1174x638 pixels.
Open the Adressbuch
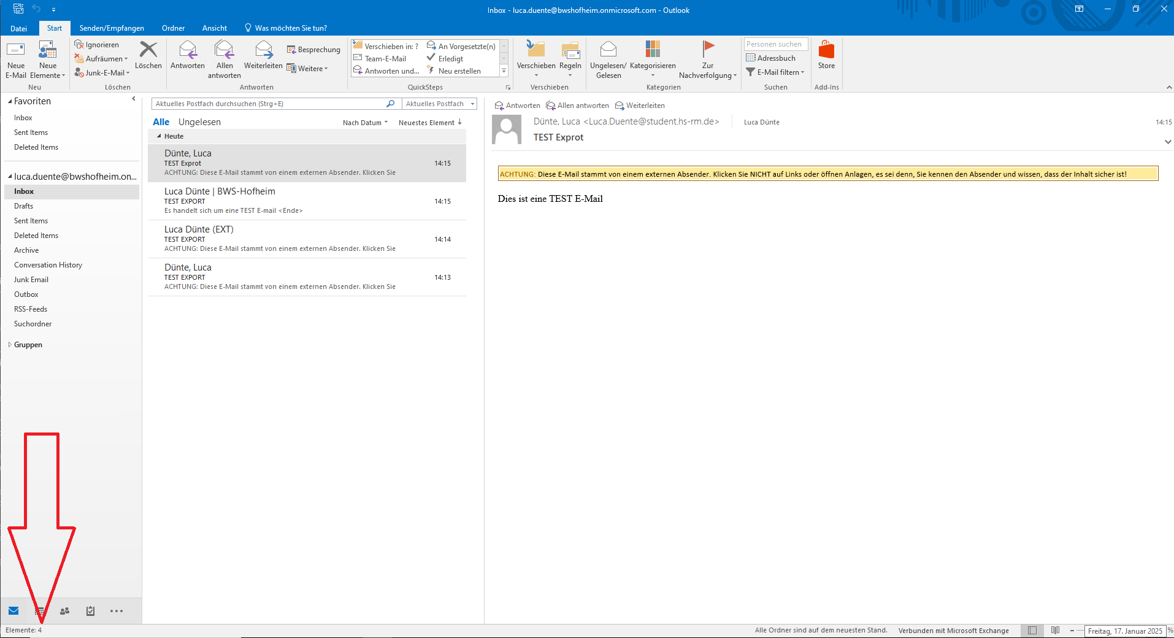[770, 58]
